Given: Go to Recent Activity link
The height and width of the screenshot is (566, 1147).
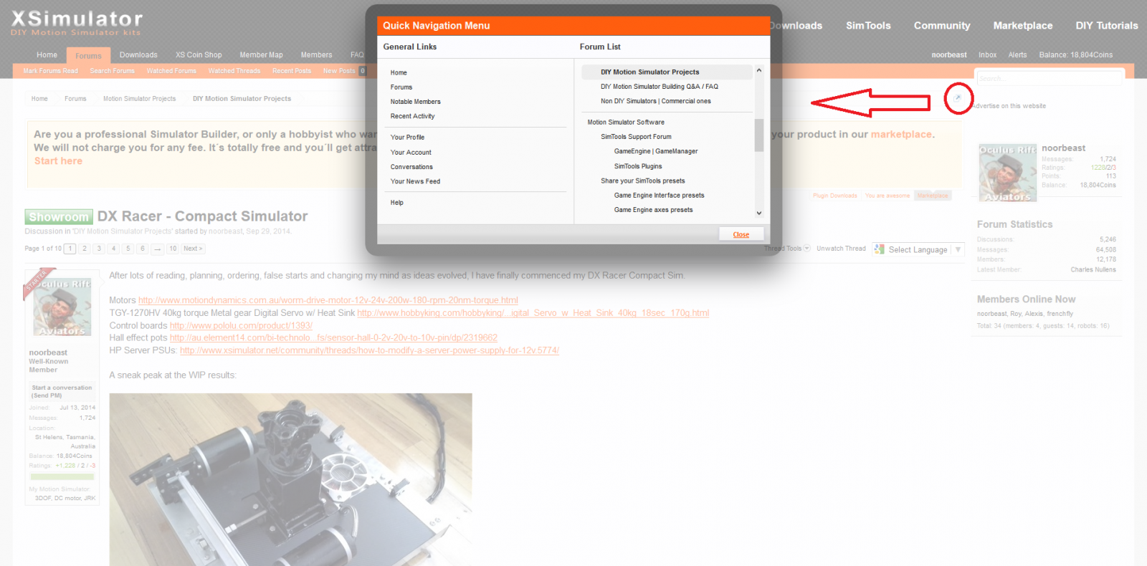Looking at the screenshot, I should click(412, 116).
